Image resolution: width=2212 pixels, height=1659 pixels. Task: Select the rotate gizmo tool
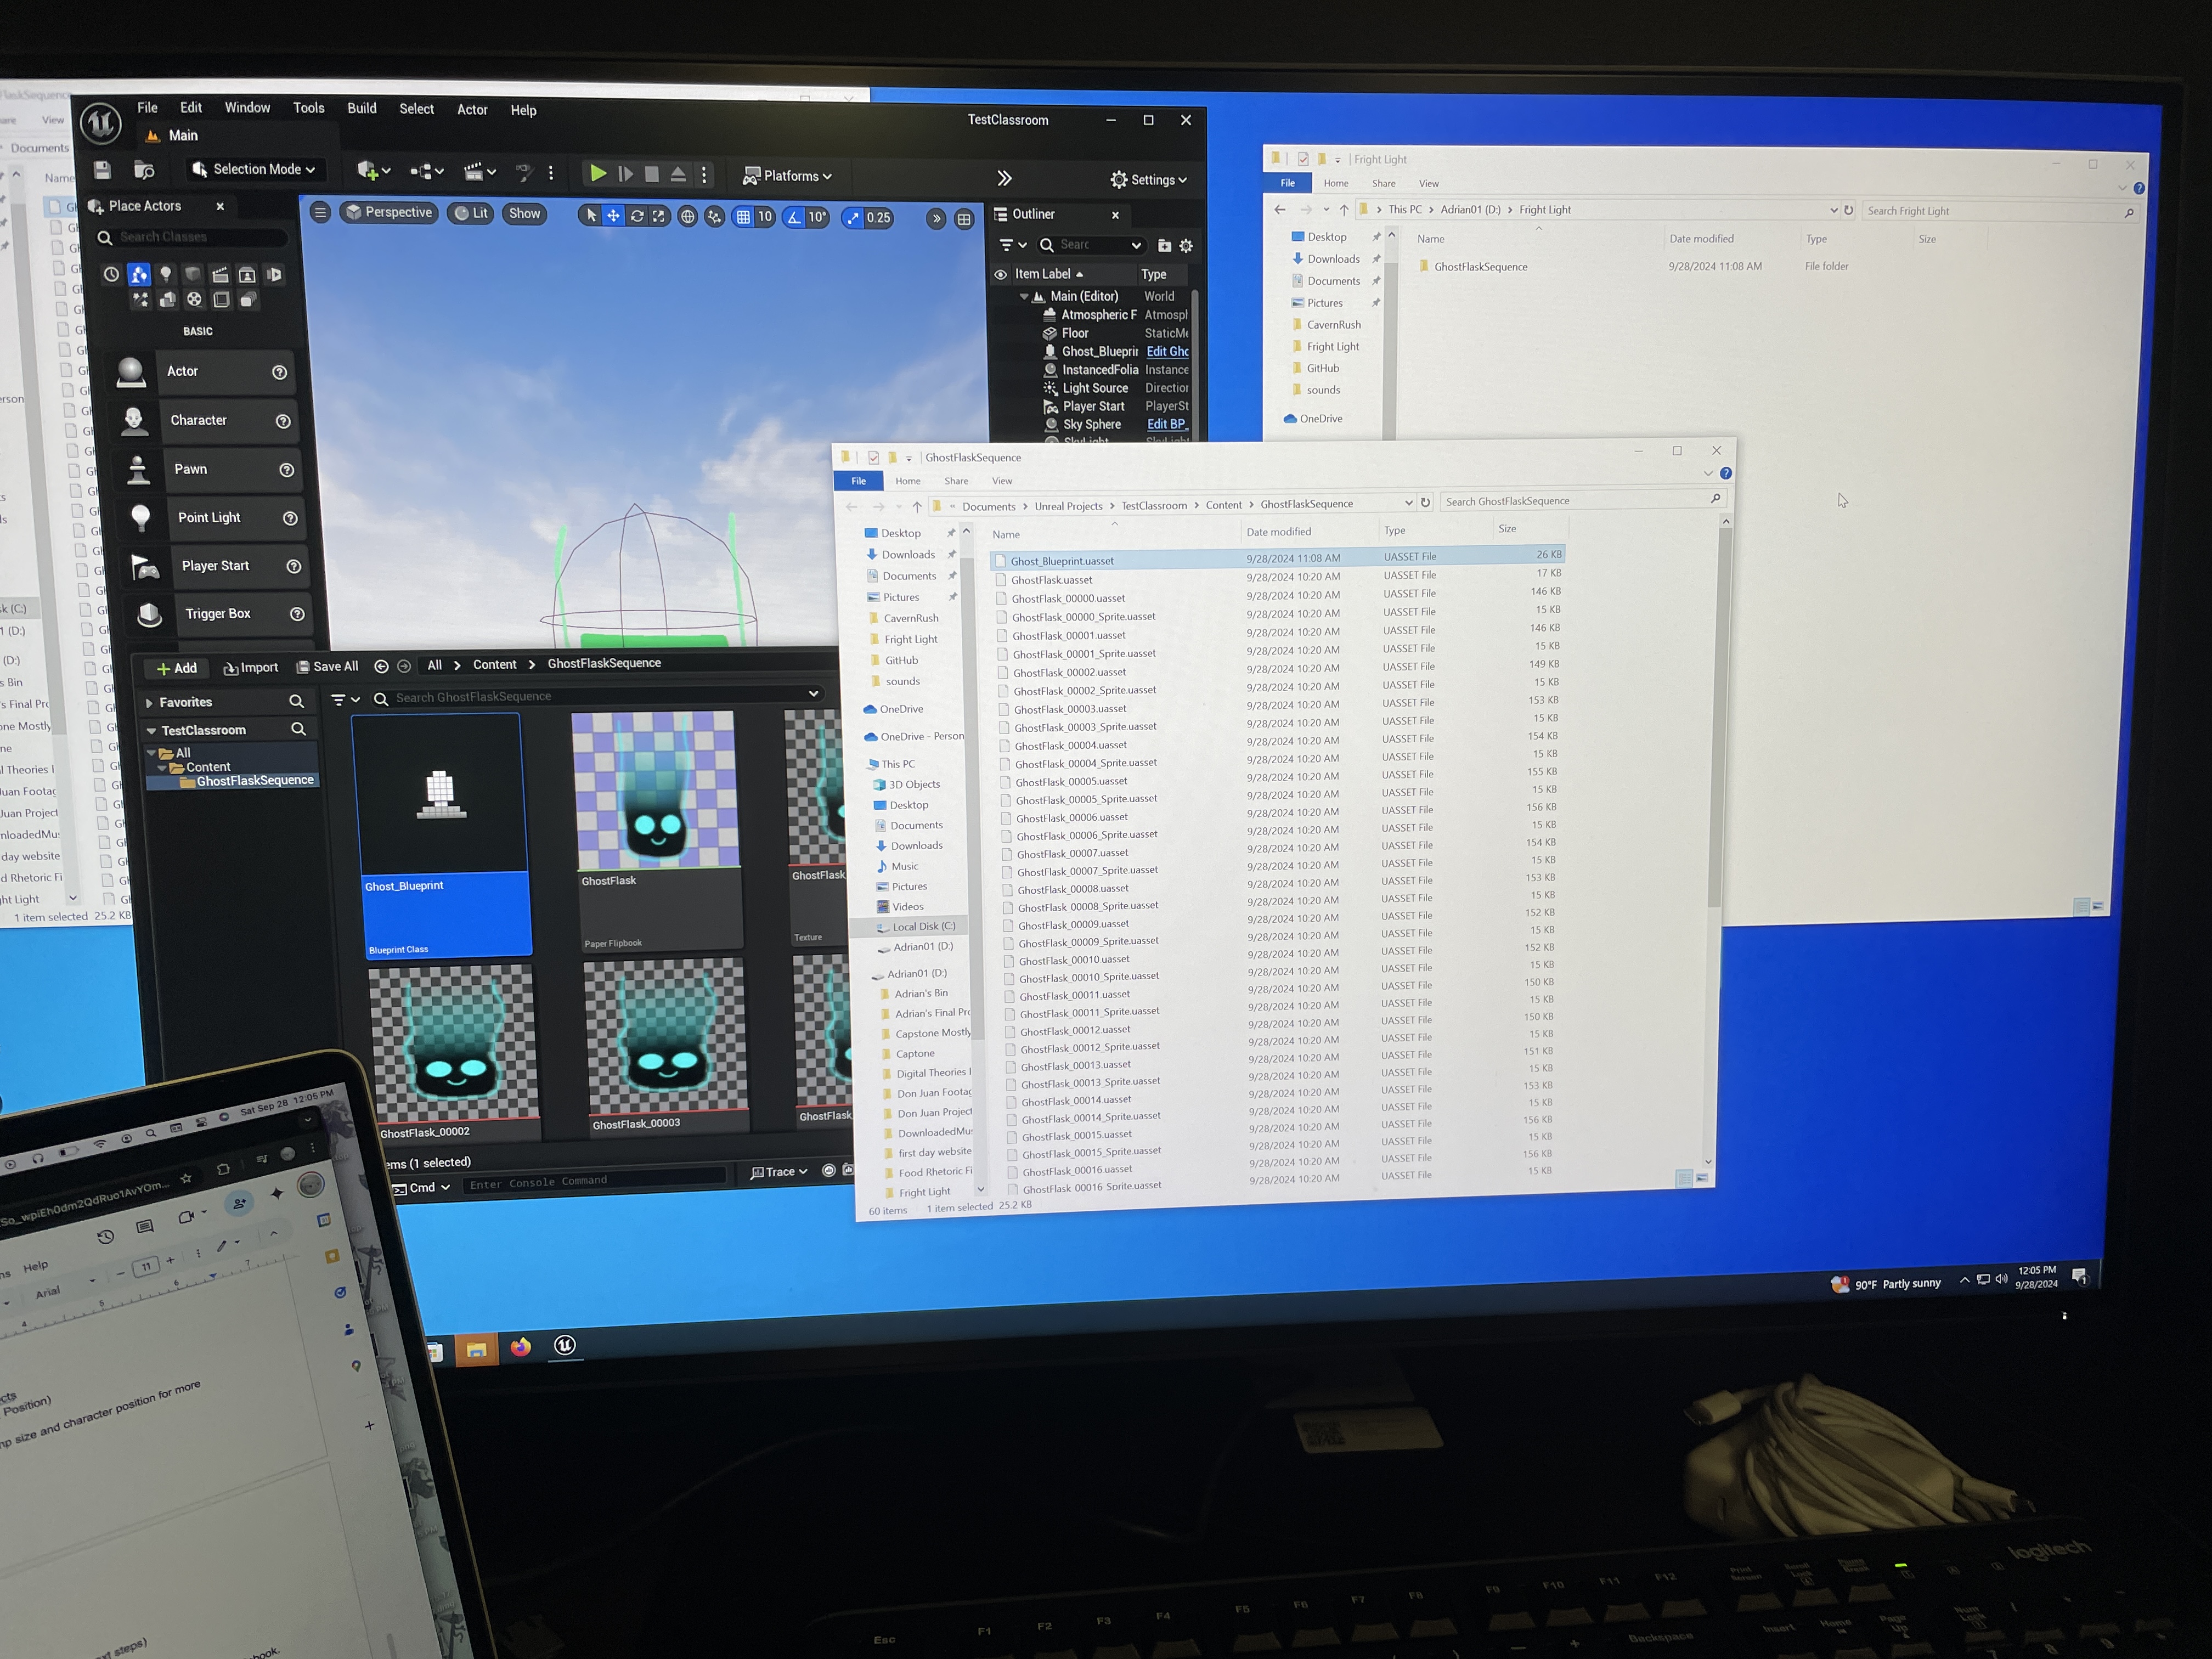pos(636,216)
